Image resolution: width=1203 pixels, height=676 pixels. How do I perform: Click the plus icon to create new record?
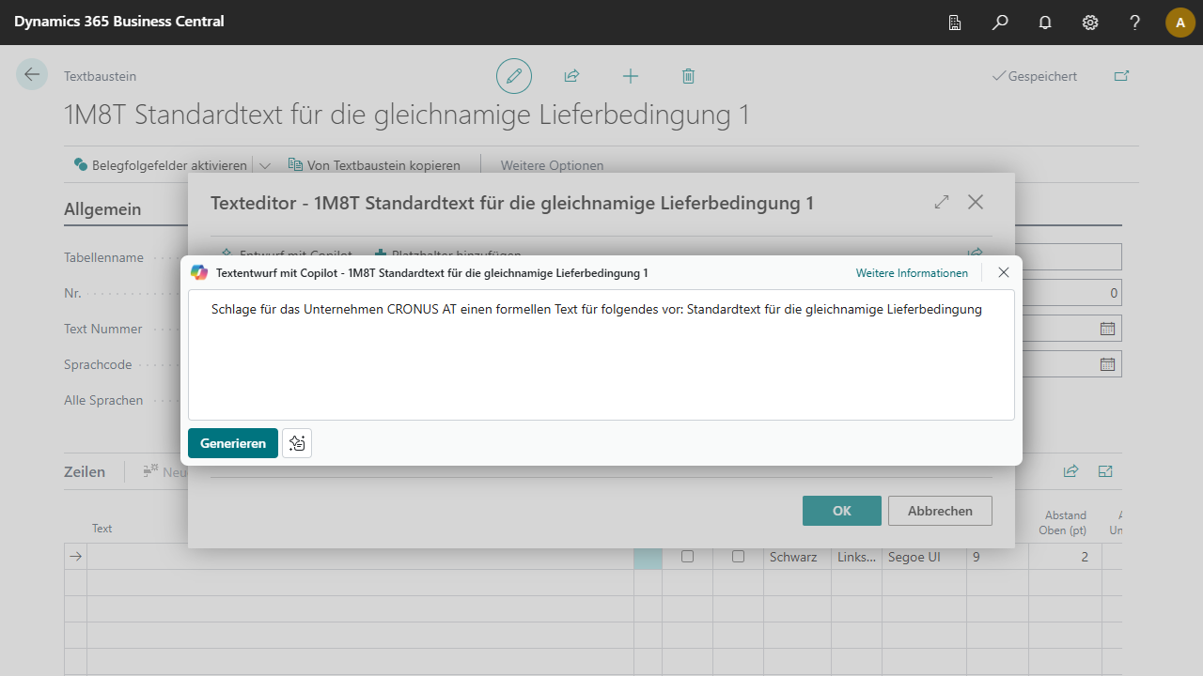pyautogui.click(x=631, y=76)
